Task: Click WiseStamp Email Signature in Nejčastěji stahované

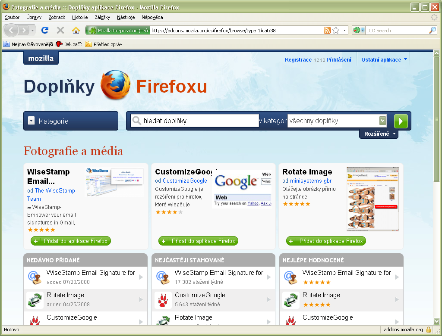Action: coord(219,272)
